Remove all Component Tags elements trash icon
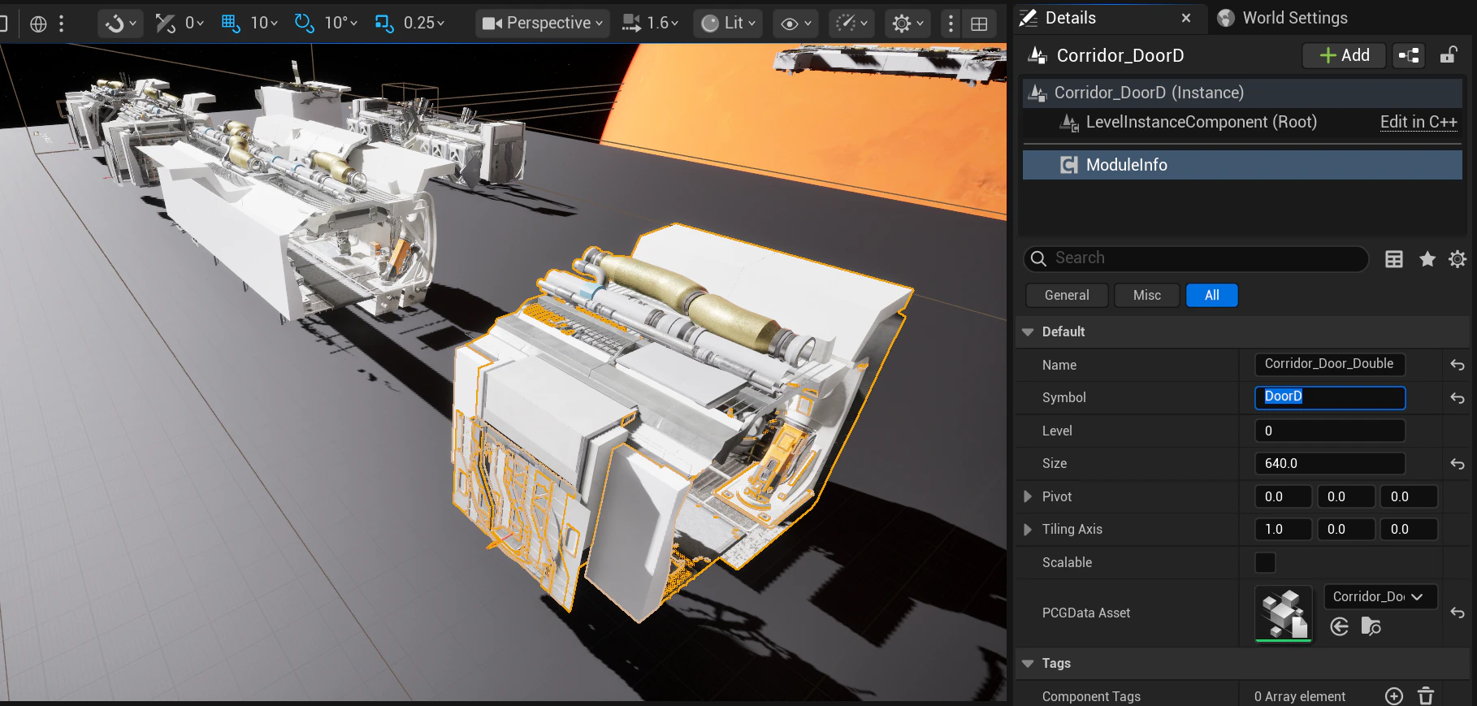The image size is (1477, 706). click(x=1426, y=696)
